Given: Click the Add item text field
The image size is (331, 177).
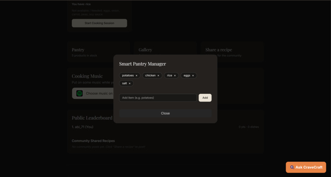Looking at the screenshot, I should [x=158, y=98].
